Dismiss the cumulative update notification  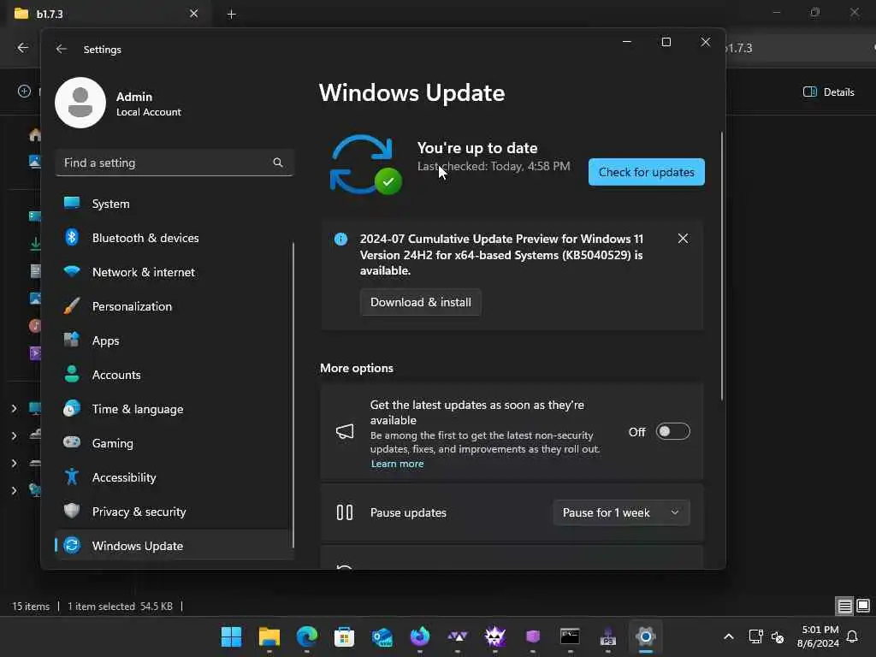[683, 239]
